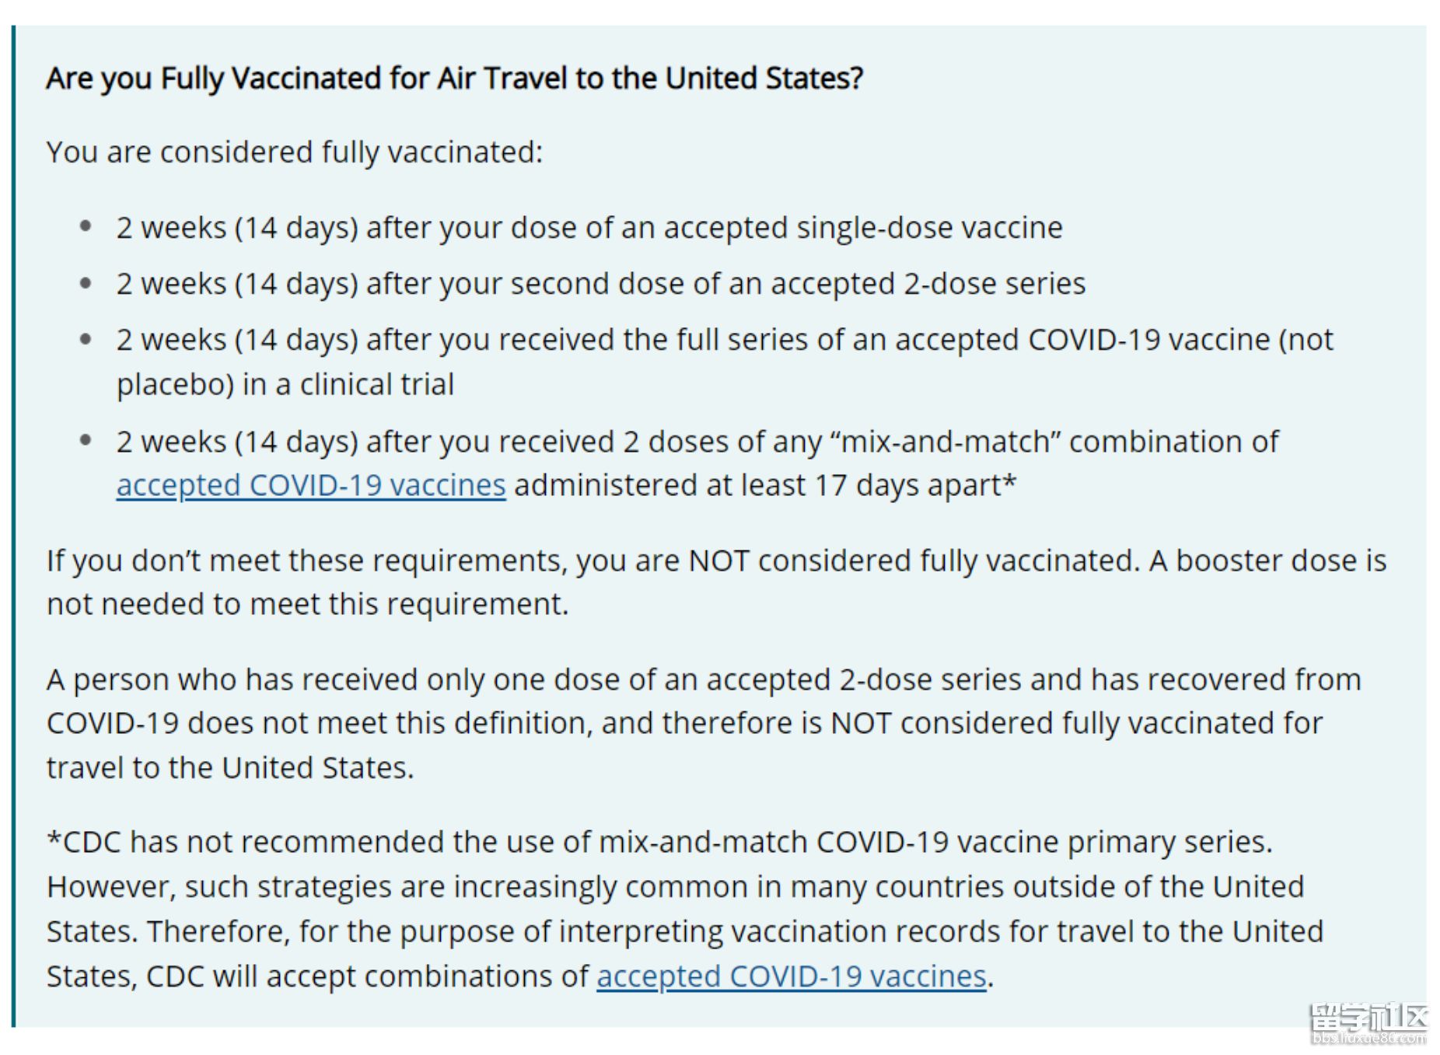Click the clinical trial placebo bullet text
Image resolution: width=1440 pixels, height=1055 pixels.
click(x=723, y=341)
